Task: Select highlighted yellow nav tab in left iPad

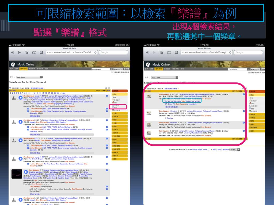Action: click(23, 69)
